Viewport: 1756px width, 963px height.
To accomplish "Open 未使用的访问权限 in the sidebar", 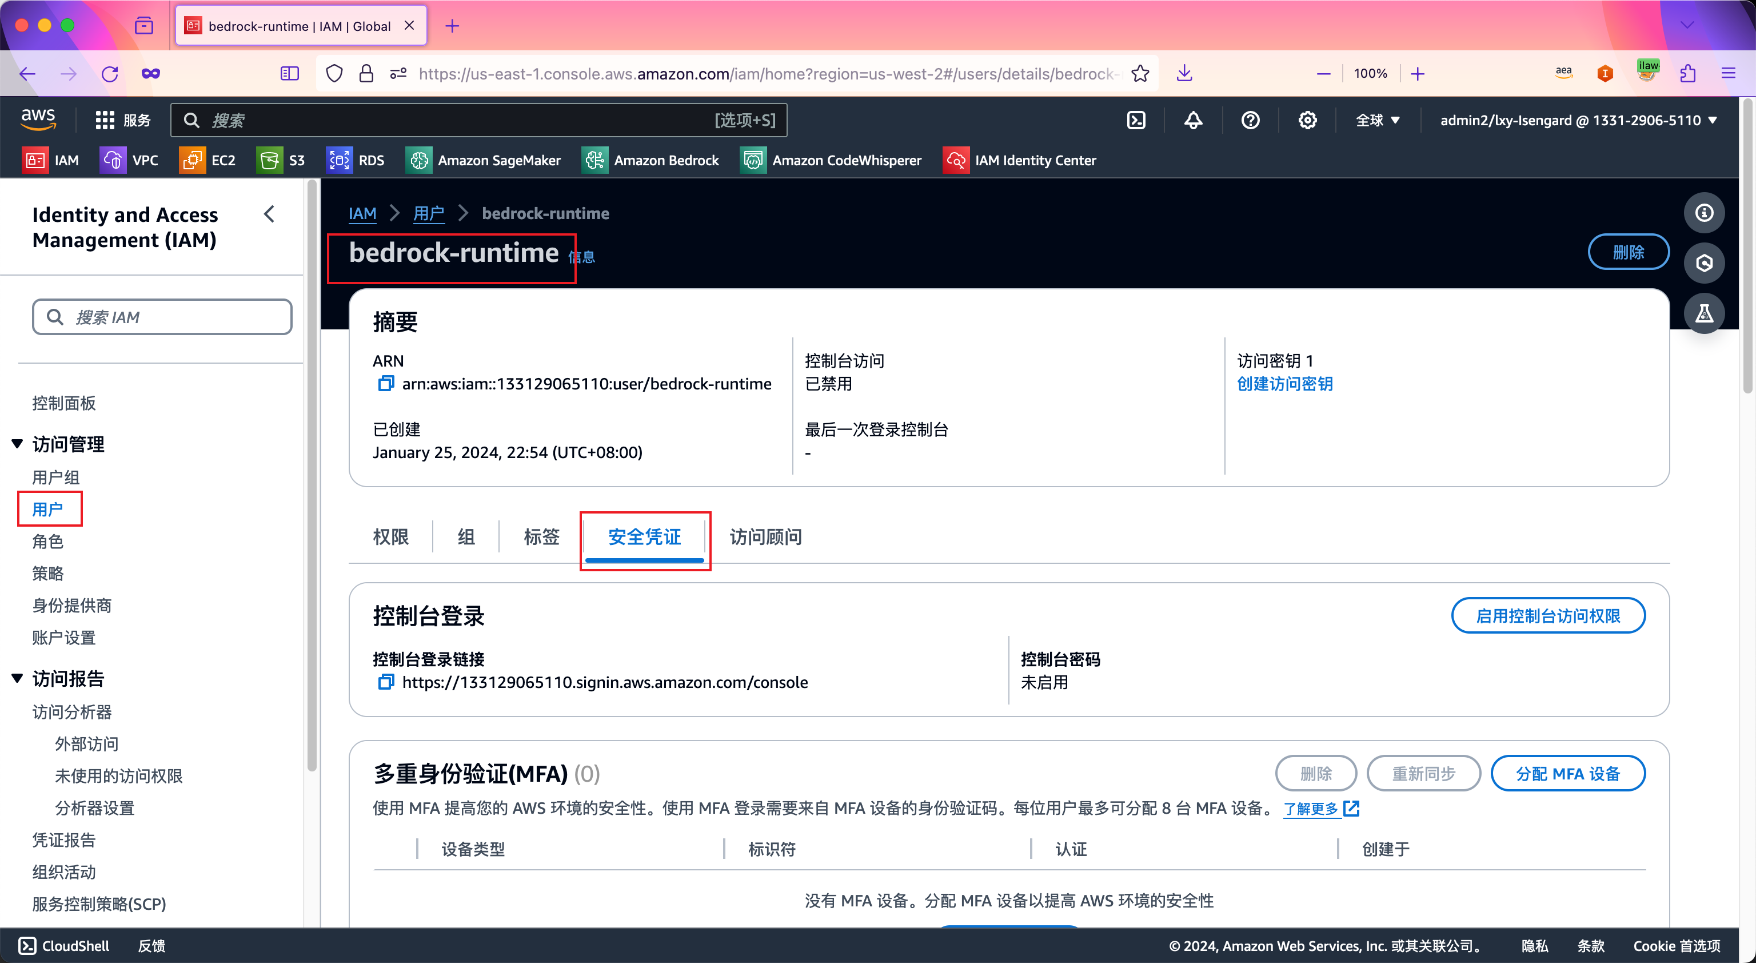I will click(x=119, y=775).
